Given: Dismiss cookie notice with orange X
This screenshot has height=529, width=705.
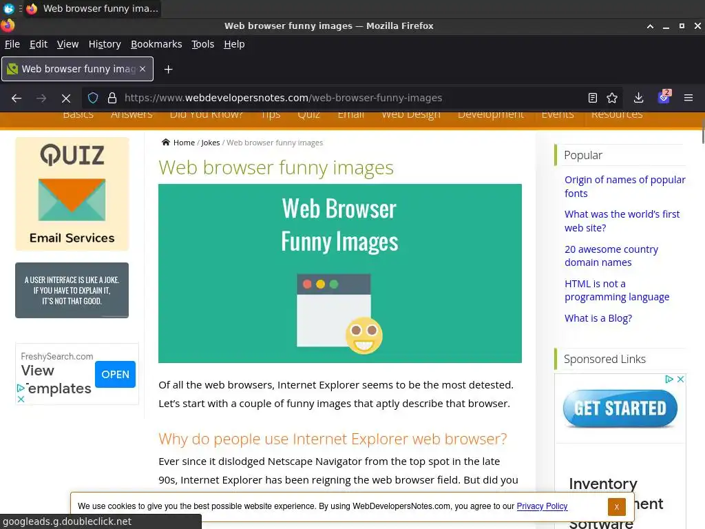Looking at the screenshot, I should [616, 507].
